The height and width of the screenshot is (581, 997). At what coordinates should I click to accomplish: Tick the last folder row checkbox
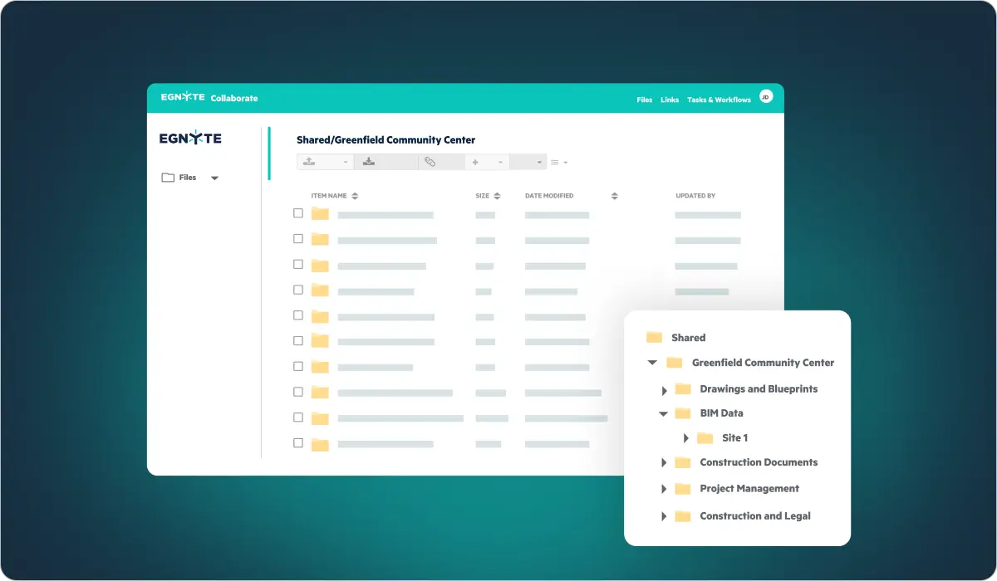click(x=298, y=443)
